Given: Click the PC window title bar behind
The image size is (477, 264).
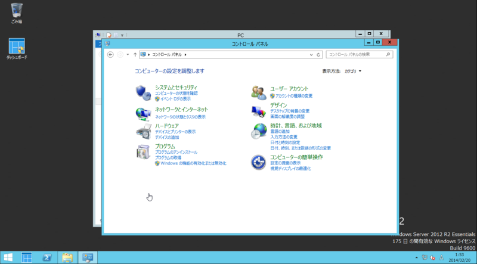Looking at the screenshot, I should pos(240,35).
